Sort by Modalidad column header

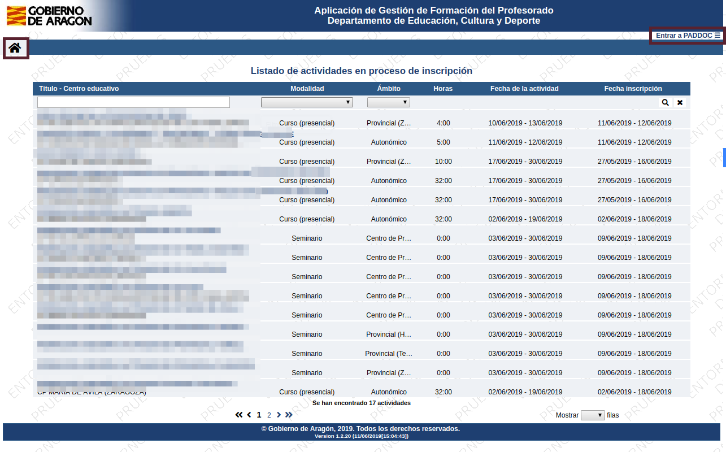pyautogui.click(x=307, y=89)
